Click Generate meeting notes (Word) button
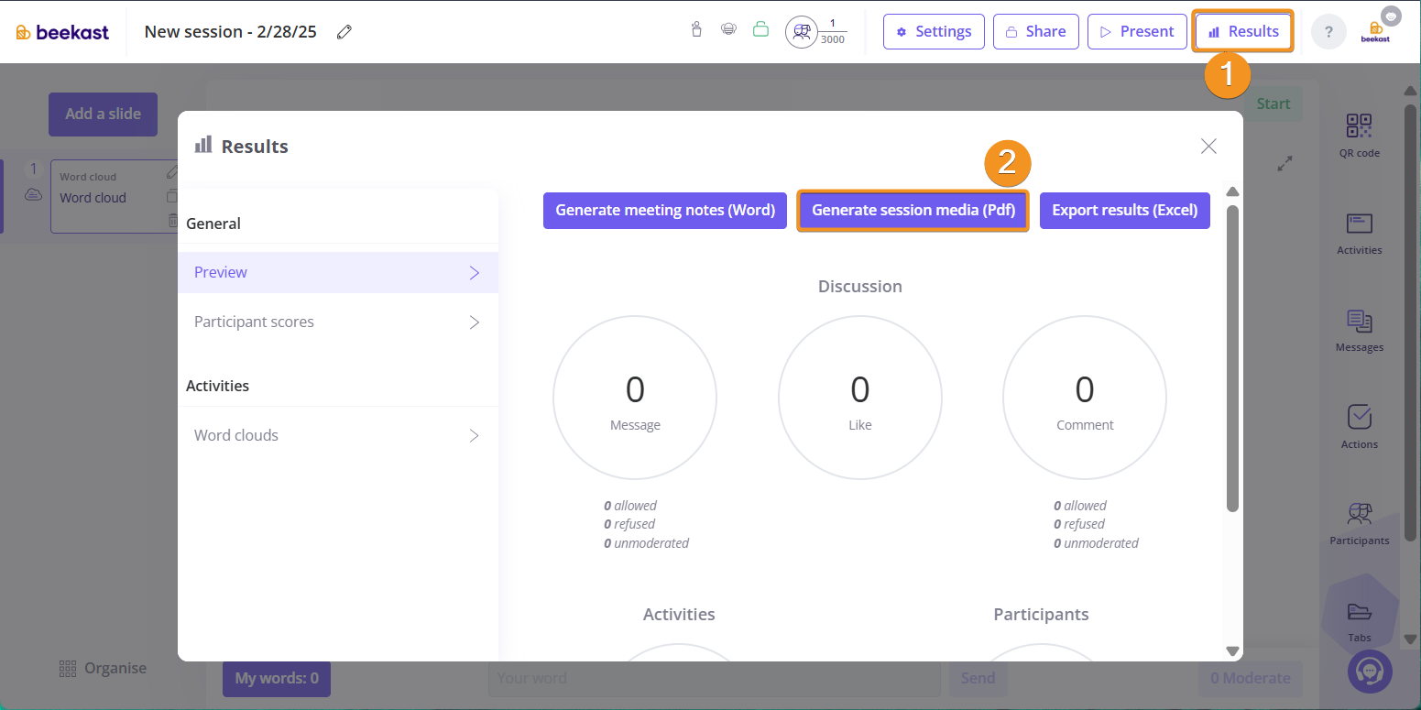 pos(665,211)
